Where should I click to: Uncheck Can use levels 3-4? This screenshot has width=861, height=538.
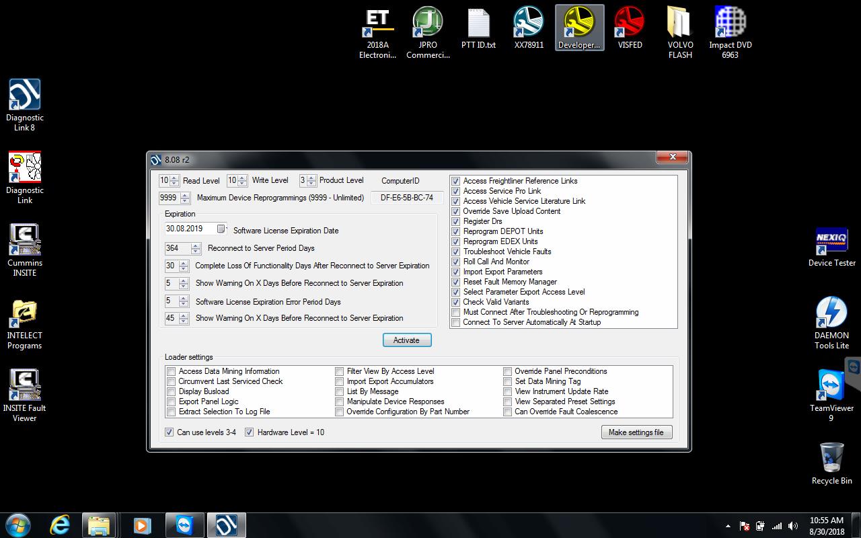(170, 432)
